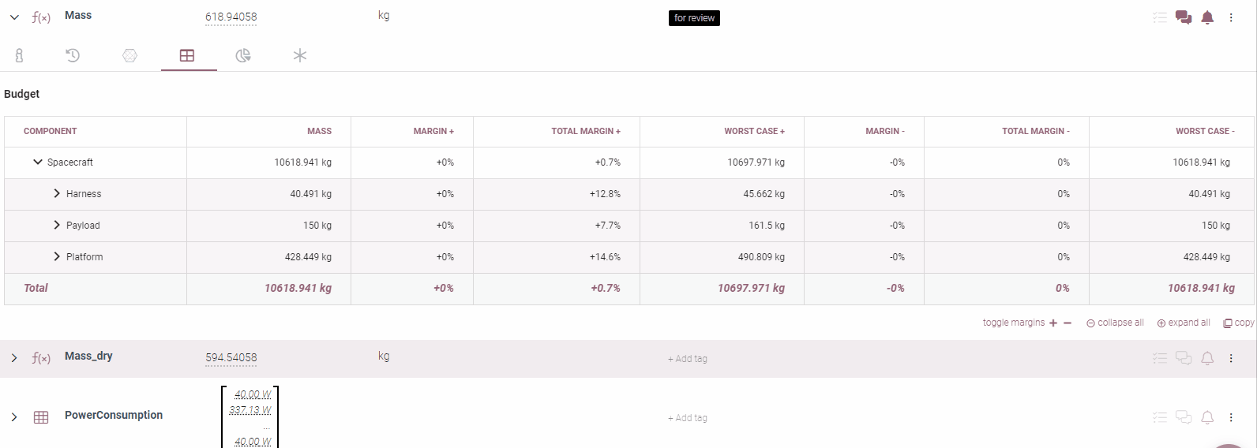Image resolution: width=1257 pixels, height=448 pixels.
Task: Copy the budget table
Action: tap(1238, 323)
